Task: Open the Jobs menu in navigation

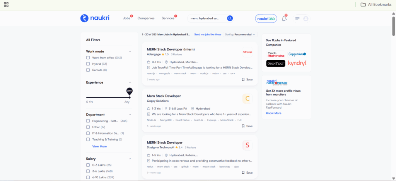Action: 126,18
